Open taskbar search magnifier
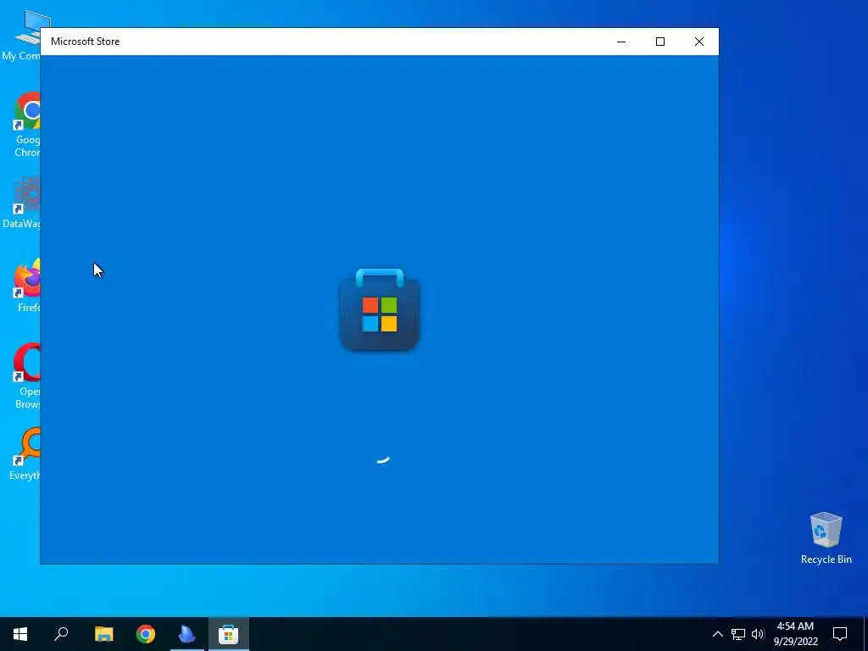 [x=61, y=634]
